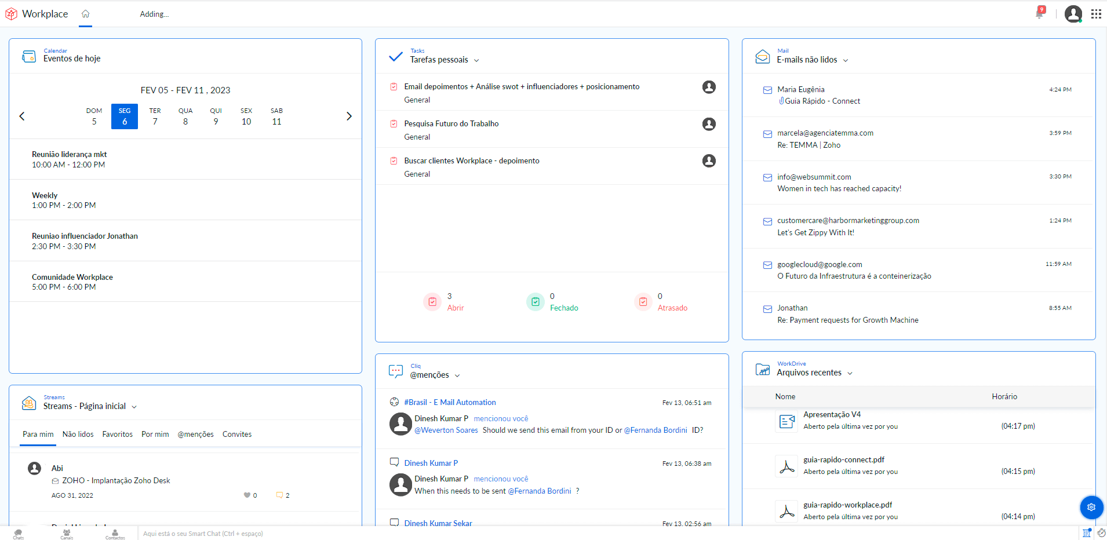Click assignee avatar for Buscar clientes Workplace task
The width and height of the screenshot is (1107, 540).
(709, 161)
